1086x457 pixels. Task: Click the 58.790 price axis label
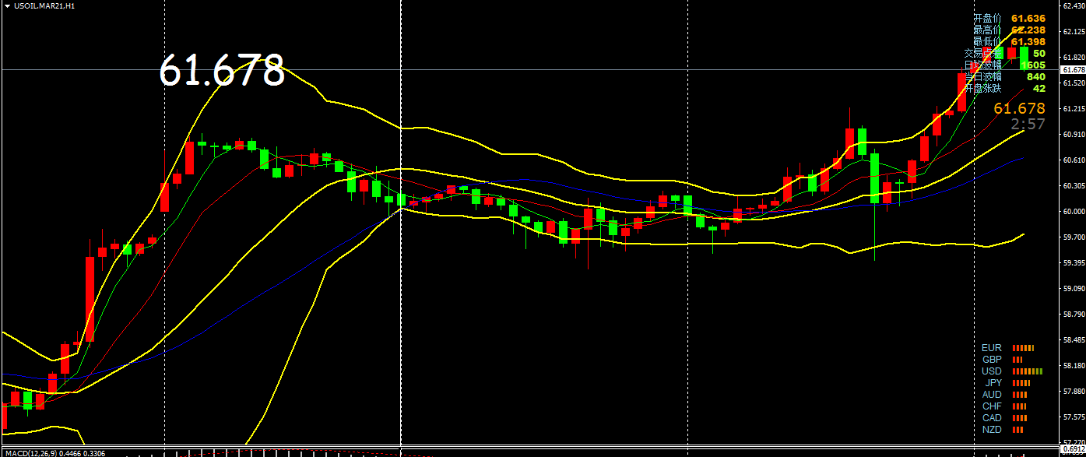1074,314
